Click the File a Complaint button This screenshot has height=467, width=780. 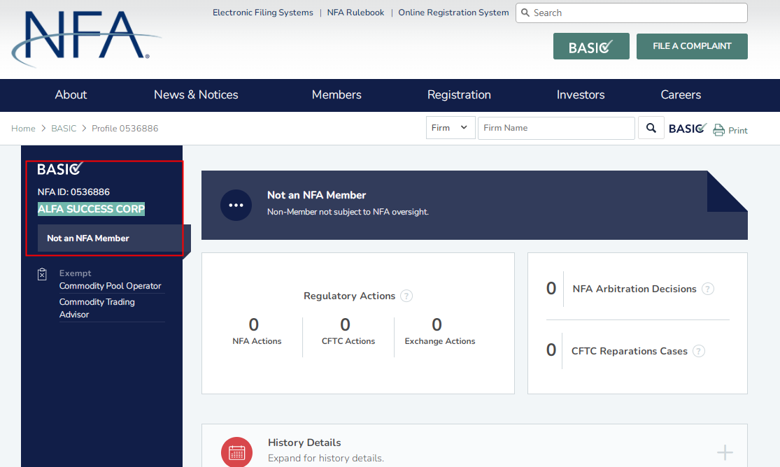point(692,46)
